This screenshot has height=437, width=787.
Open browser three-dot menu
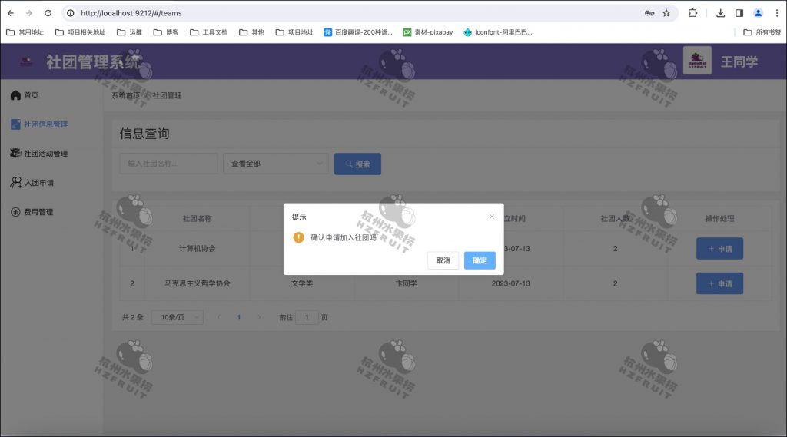[776, 13]
